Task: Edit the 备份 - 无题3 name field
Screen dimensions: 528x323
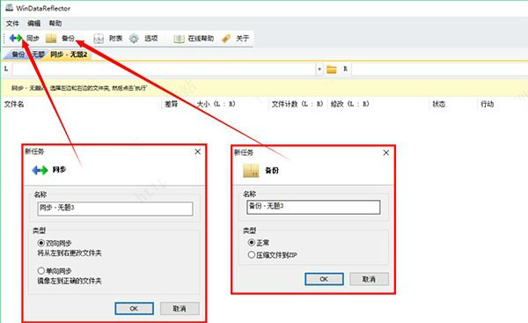Action: coord(313,207)
